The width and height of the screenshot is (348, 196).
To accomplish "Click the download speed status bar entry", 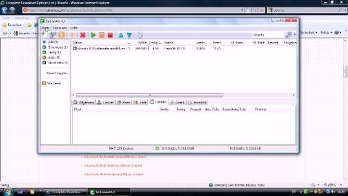I will point(178,148).
